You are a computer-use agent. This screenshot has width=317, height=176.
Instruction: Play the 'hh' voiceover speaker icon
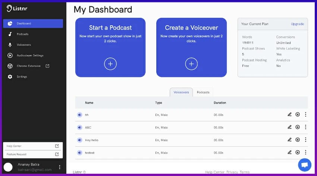point(79,115)
